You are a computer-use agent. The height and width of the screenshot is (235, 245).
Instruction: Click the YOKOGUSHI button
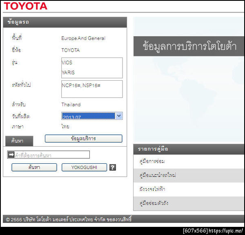(84, 167)
